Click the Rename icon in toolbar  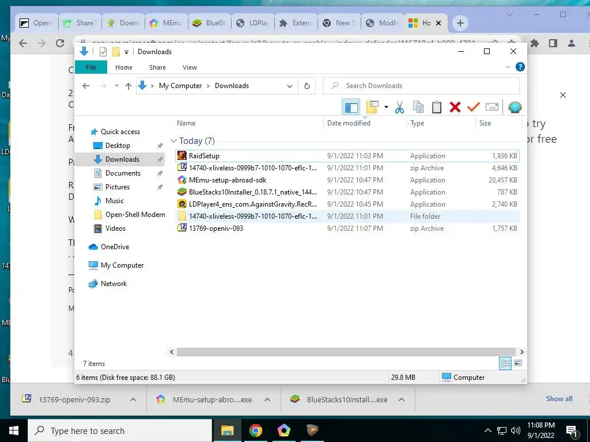point(492,107)
